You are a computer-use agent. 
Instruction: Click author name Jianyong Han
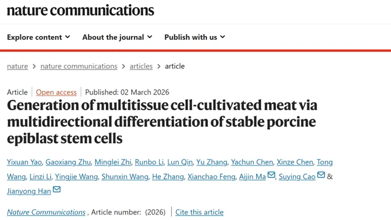click(x=29, y=191)
